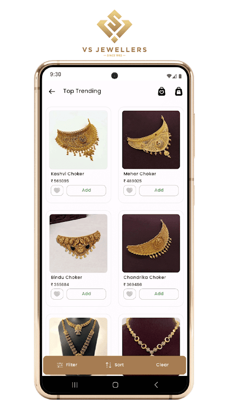View the Chandrika Choker product image
This screenshot has width=229, height=407.
click(x=151, y=243)
